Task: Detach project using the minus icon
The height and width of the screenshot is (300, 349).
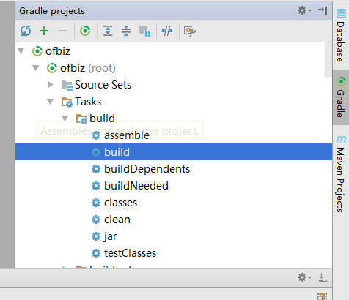Action: (x=62, y=31)
